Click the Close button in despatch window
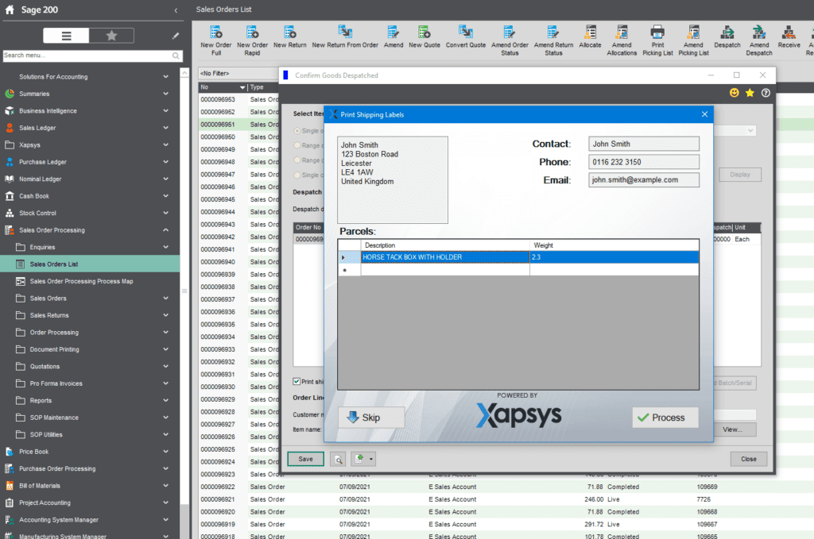814x539 pixels. (749, 459)
